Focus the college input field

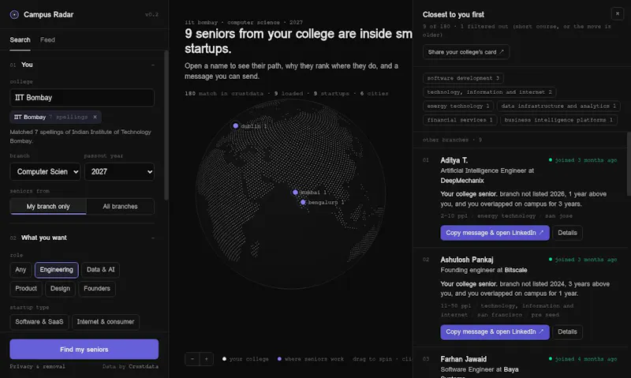tap(82, 97)
